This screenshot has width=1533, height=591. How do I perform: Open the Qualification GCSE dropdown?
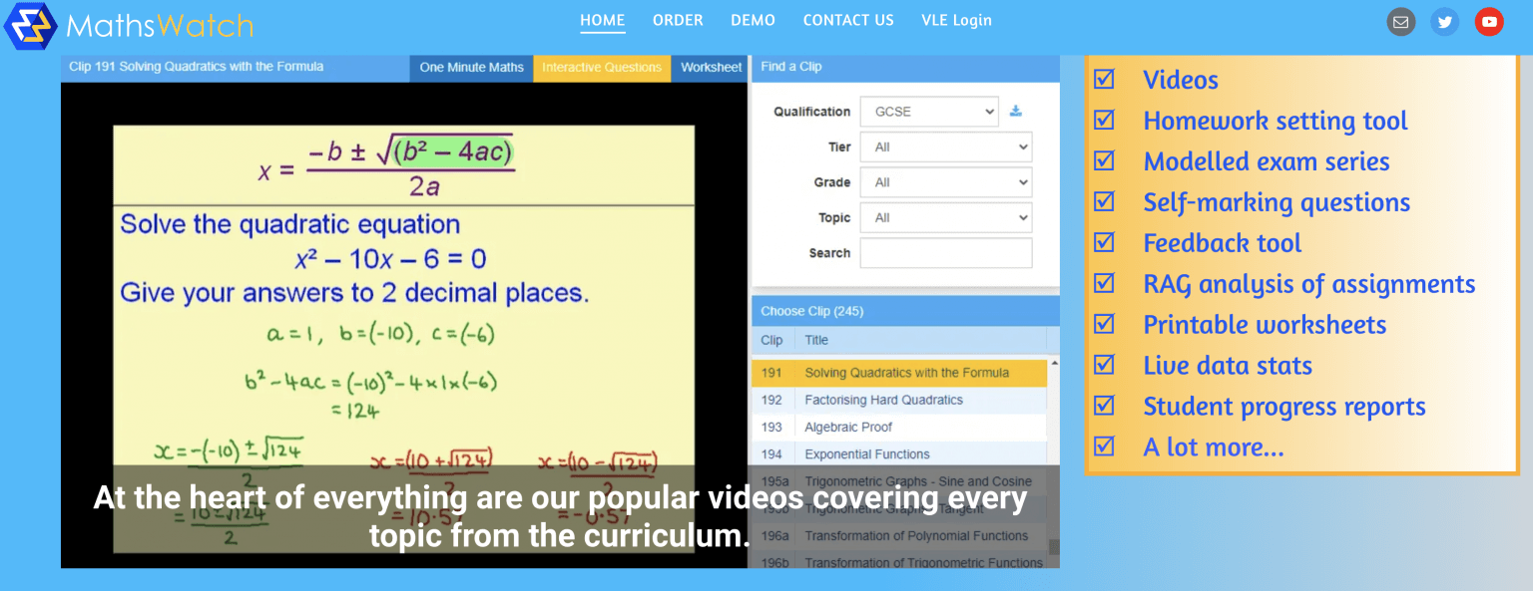pos(929,112)
